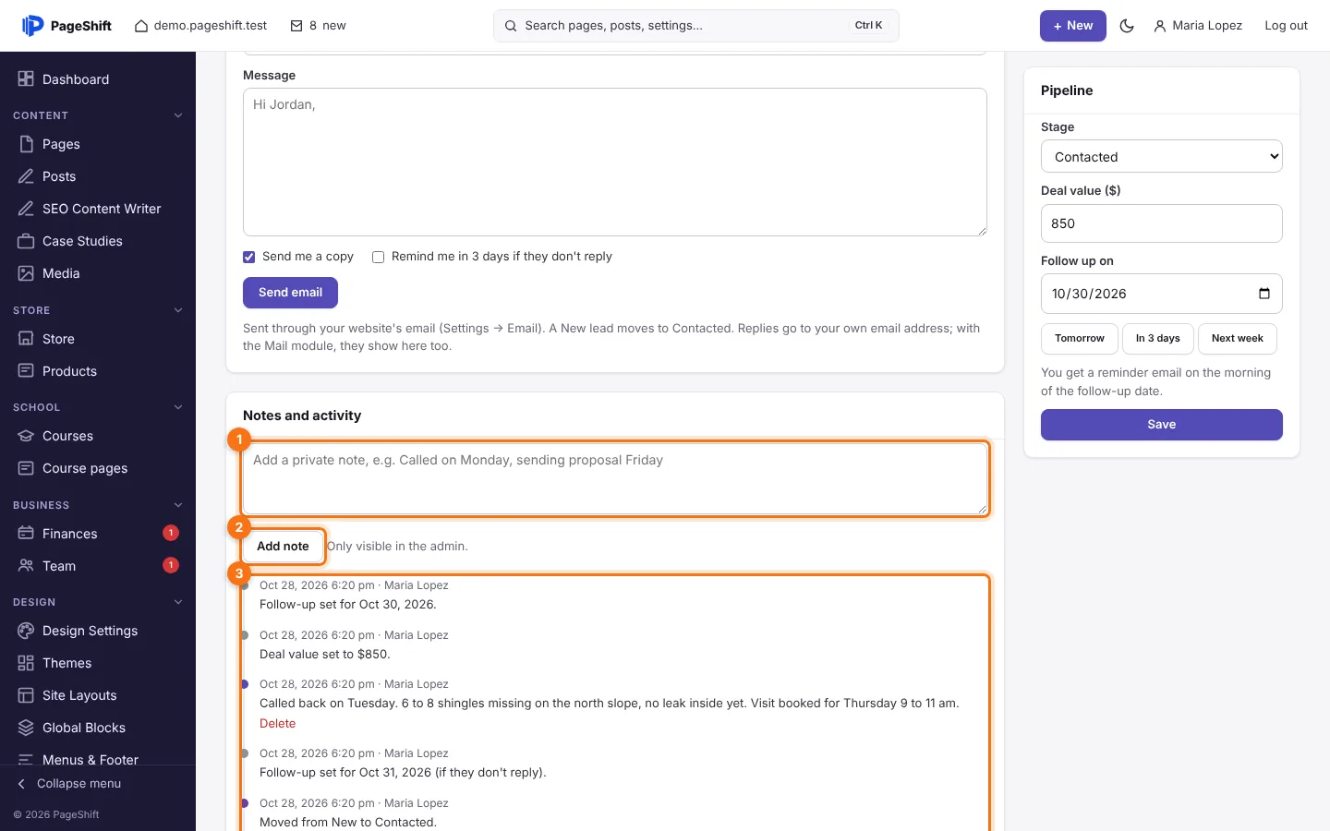This screenshot has width=1330, height=831.
Task: Collapse the SCHOOL sidebar section
Action: click(178, 407)
